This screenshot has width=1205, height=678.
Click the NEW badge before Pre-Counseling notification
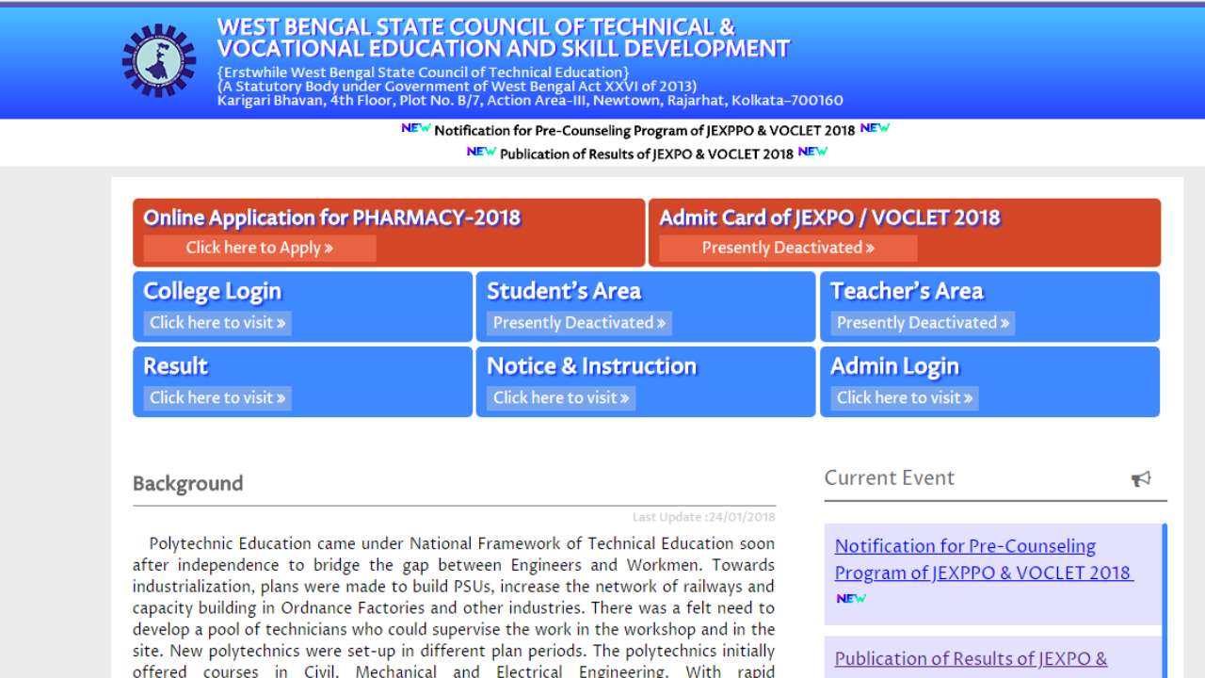(417, 128)
